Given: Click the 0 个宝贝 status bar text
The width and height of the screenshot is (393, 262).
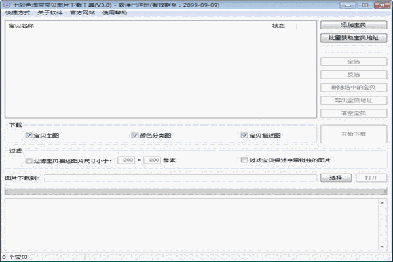Looking at the screenshot, I should (14, 257).
